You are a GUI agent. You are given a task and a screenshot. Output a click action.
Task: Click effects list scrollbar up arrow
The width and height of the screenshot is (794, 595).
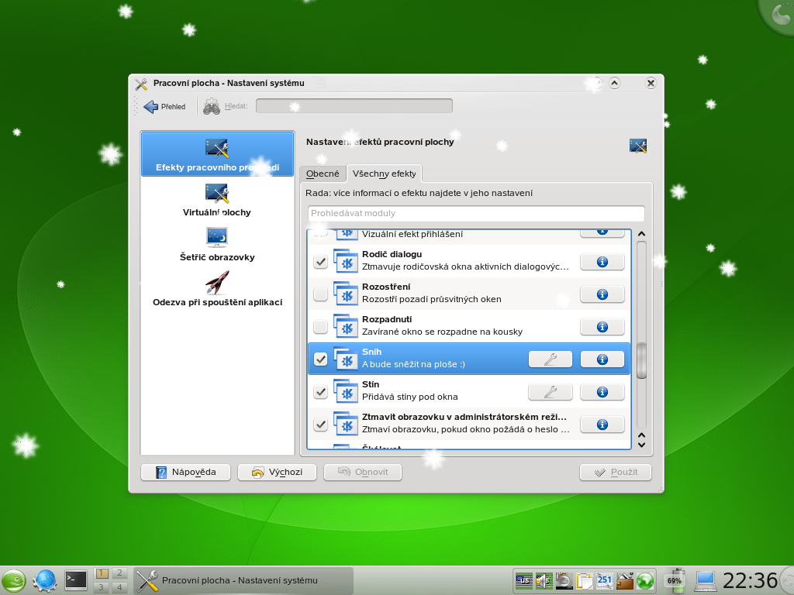pos(641,234)
